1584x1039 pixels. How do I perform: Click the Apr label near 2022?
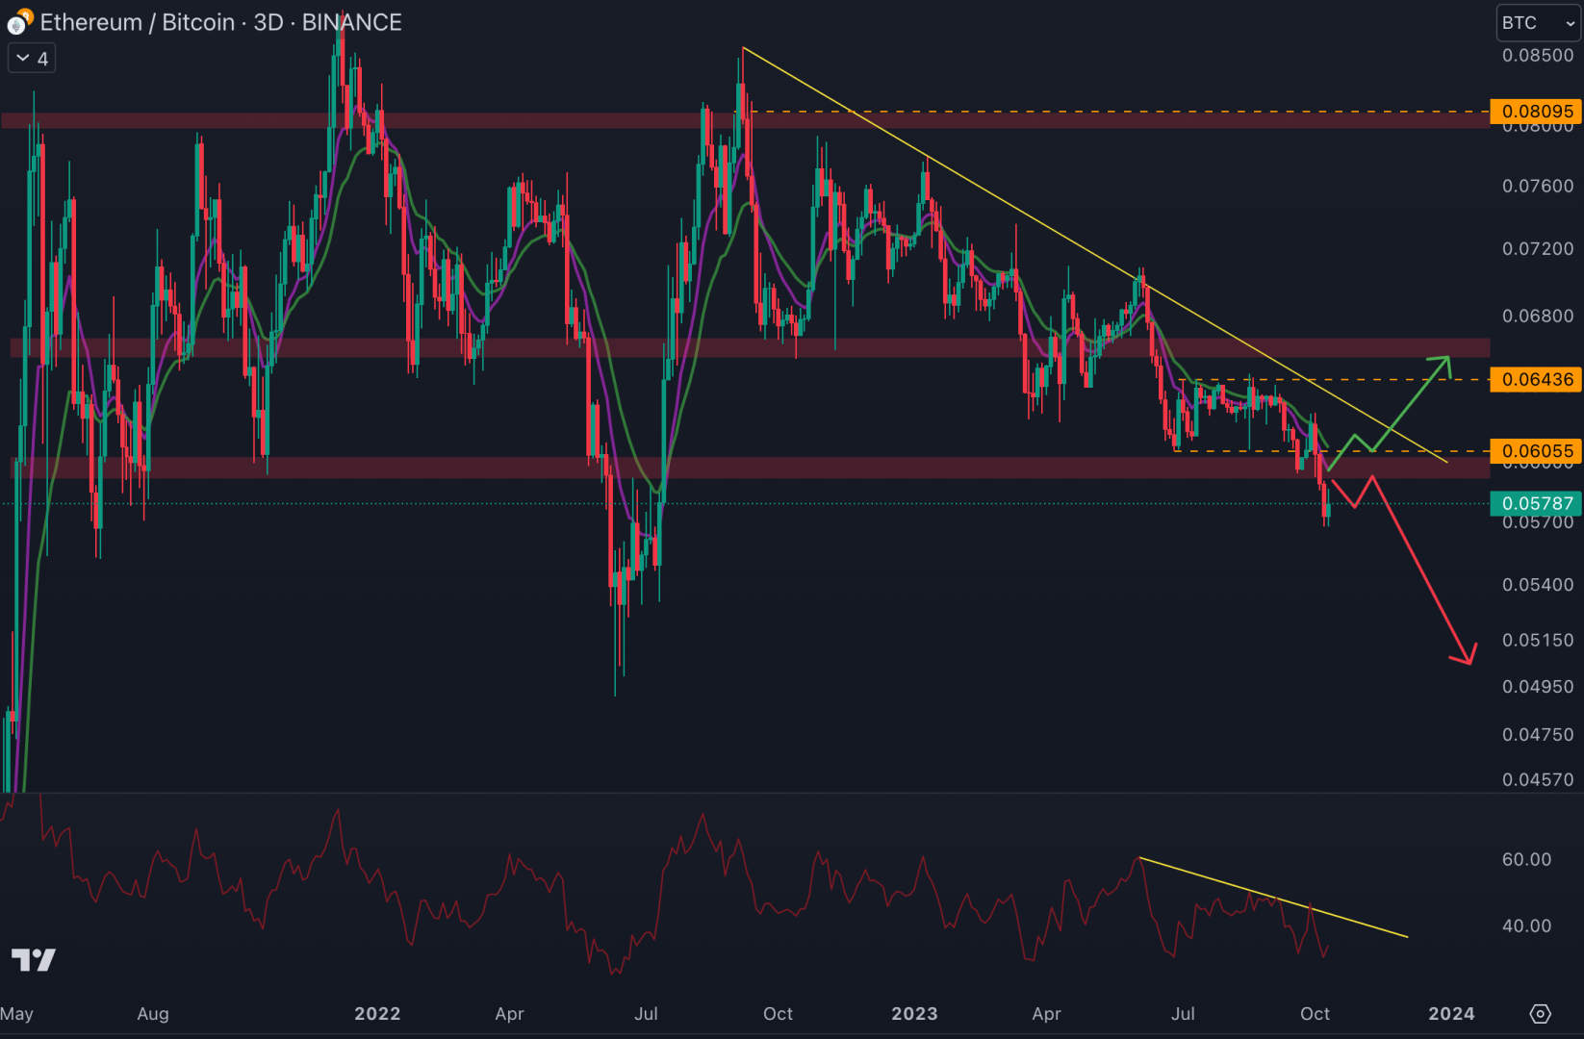point(509,1014)
